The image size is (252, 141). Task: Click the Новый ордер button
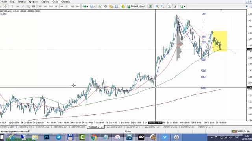(136, 6)
